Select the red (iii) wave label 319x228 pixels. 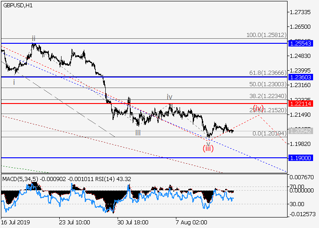[208, 148]
